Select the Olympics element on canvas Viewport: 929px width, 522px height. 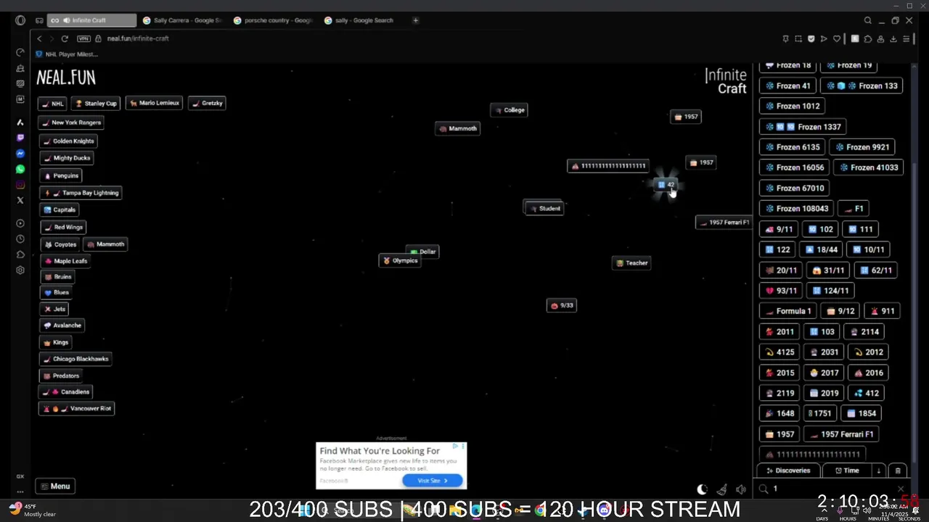point(400,260)
